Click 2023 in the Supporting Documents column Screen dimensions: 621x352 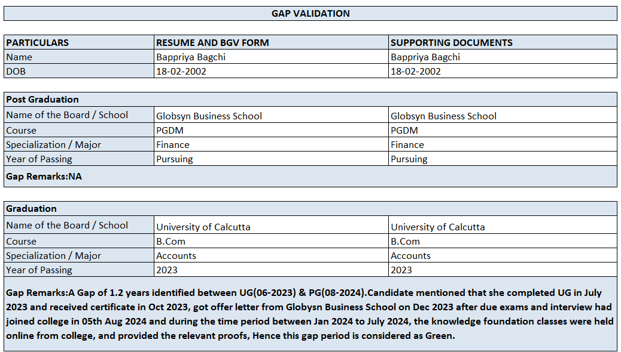(401, 270)
